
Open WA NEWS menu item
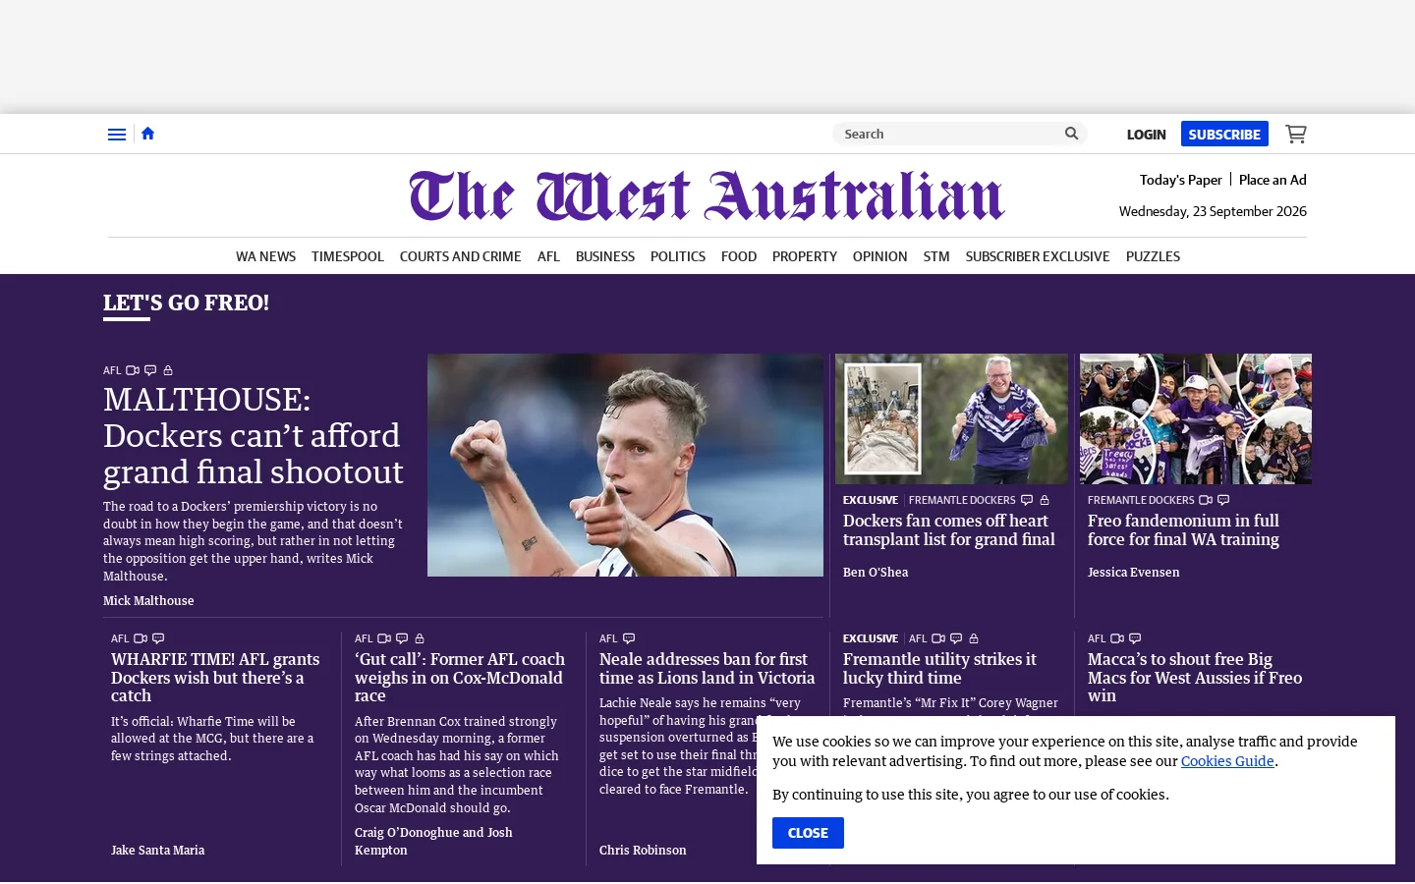265,256
